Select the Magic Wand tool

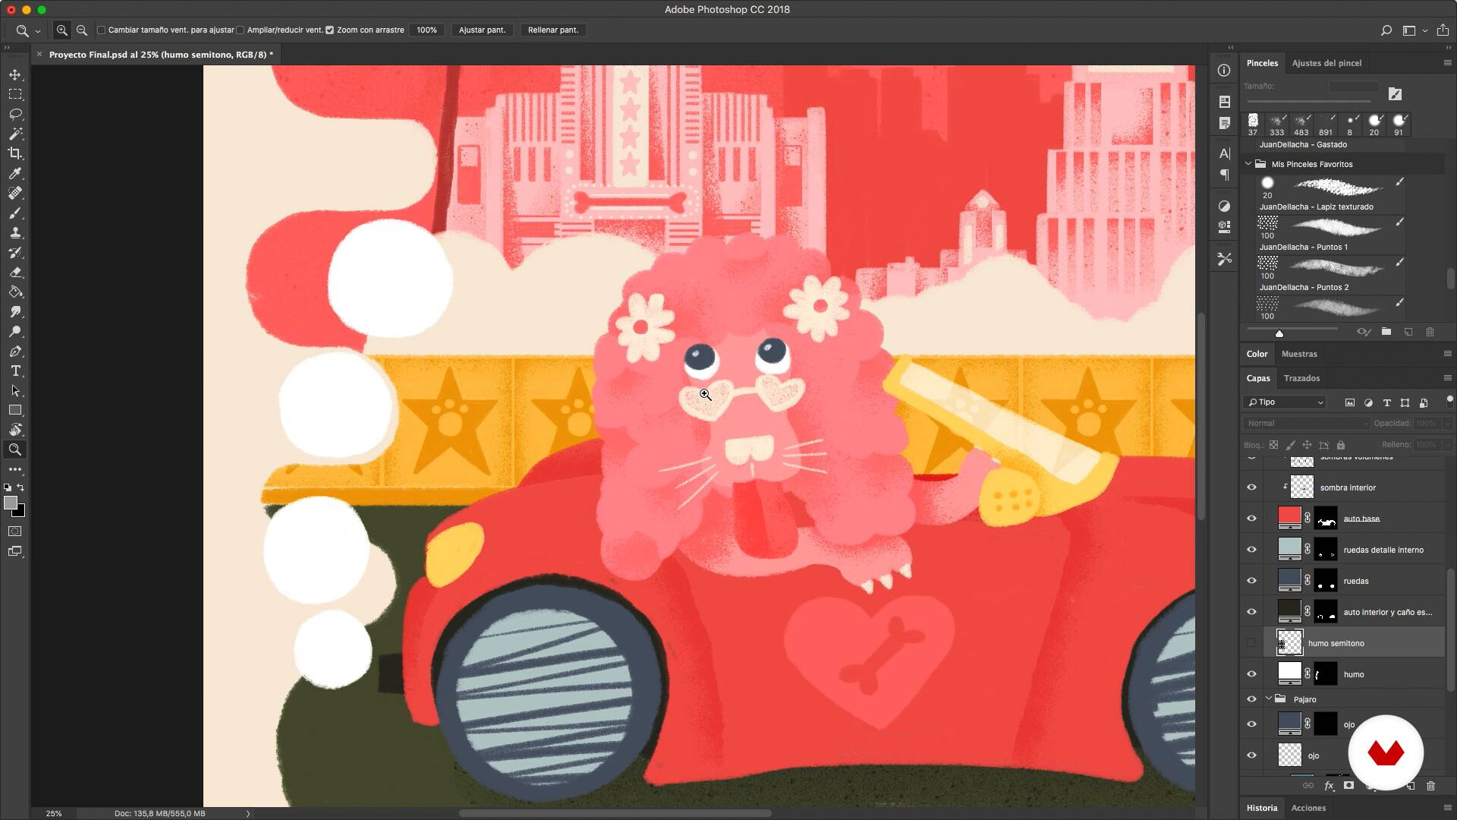pyautogui.click(x=15, y=134)
